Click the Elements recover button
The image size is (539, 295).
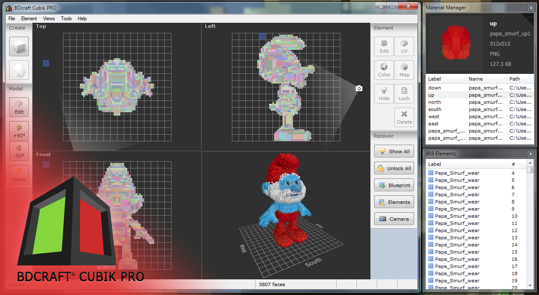(x=394, y=202)
